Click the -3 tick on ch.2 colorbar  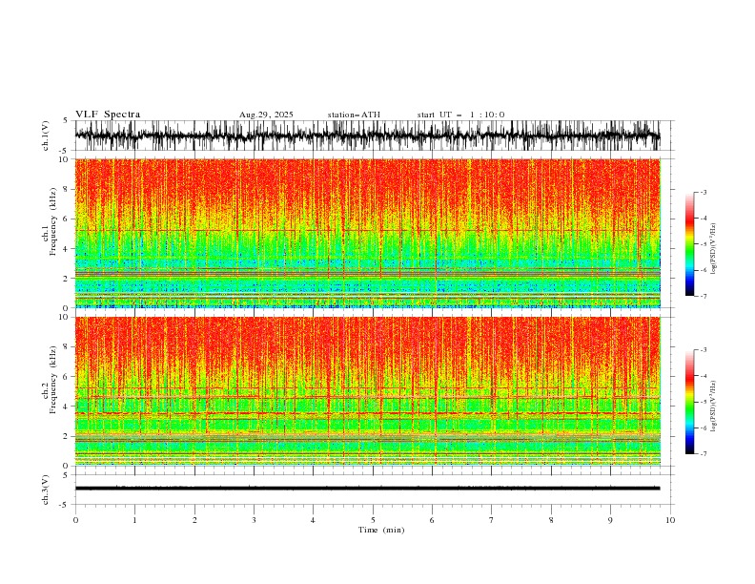[704, 350]
